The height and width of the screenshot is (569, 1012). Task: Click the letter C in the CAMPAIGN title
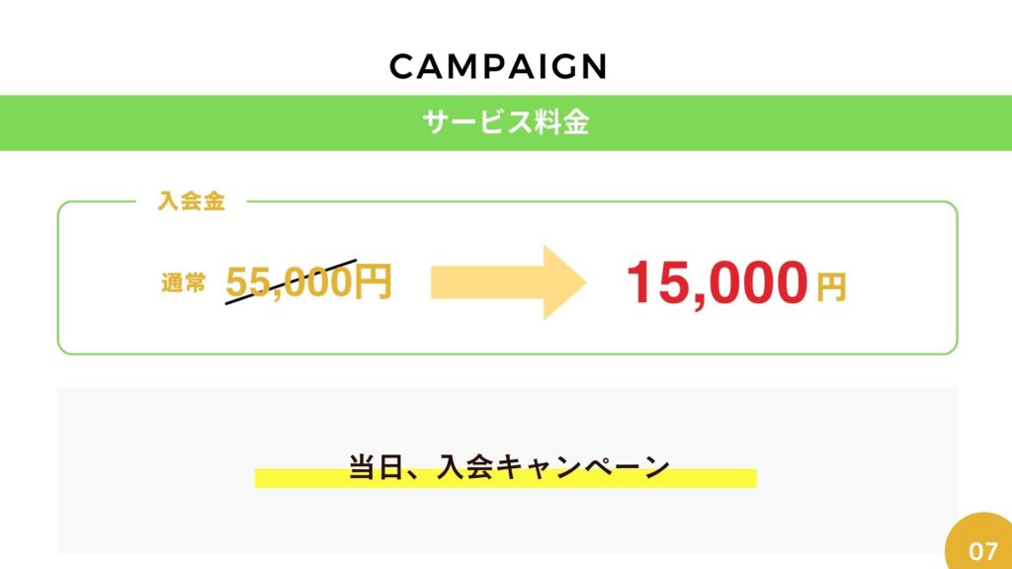tap(401, 66)
